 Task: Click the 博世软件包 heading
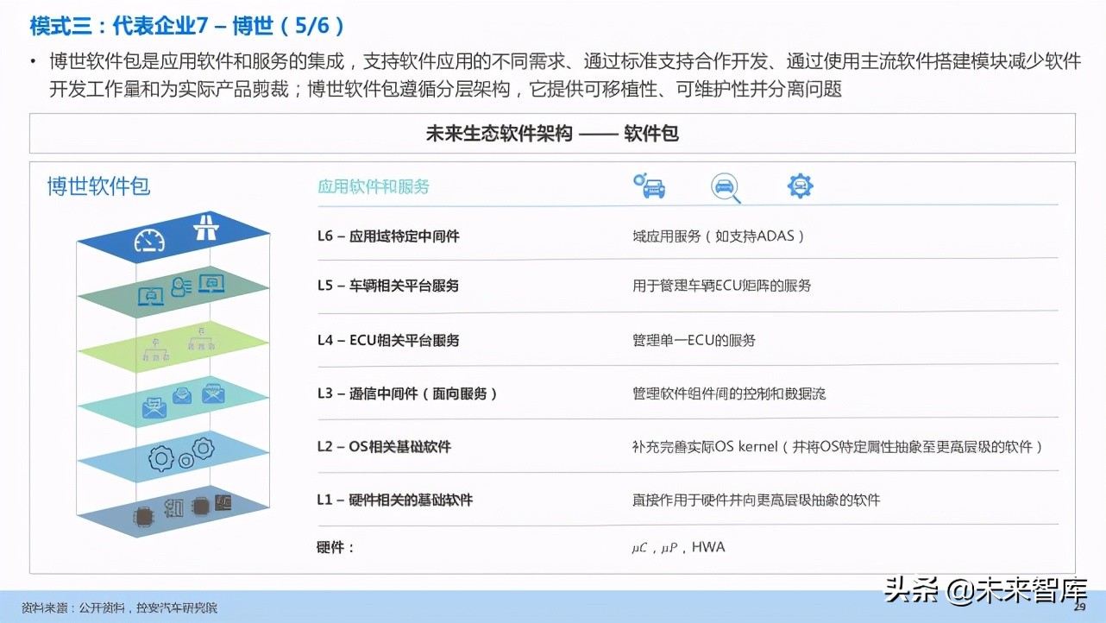[x=98, y=186]
